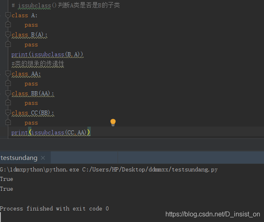This screenshot has width=264, height=222.
Task: Click the yellow lightbulb quick-fix icon
Action: pos(113,123)
